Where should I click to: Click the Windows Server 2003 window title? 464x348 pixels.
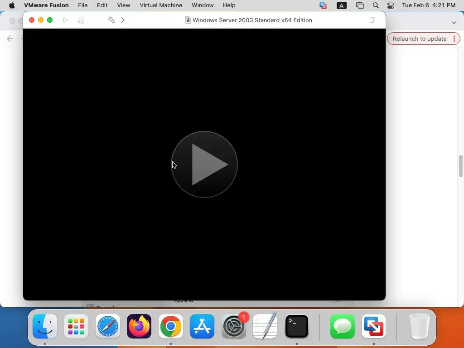pyautogui.click(x=252, y=20)
